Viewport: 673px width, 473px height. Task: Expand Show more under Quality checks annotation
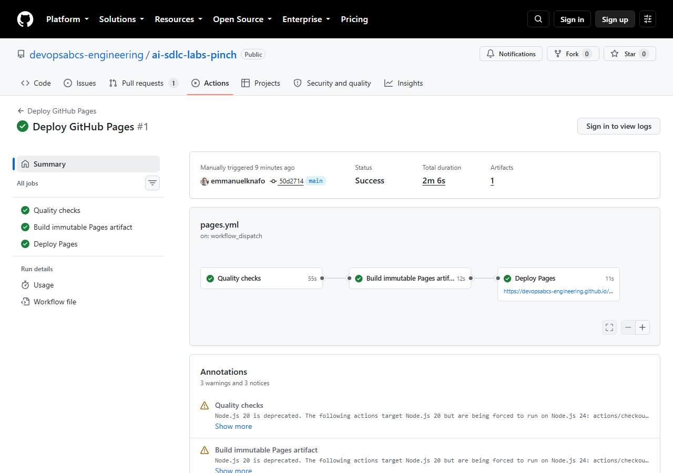pos(233,426)
